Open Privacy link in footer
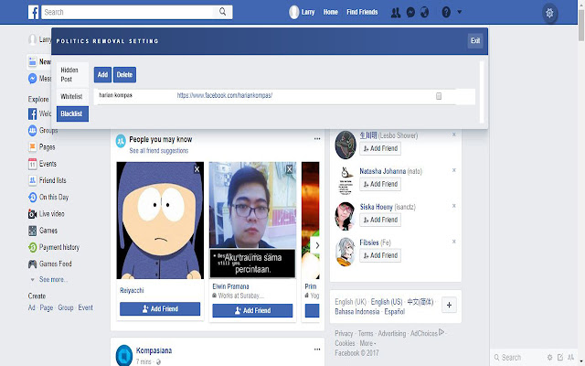 pyautogui.click(x=344, y=333)
